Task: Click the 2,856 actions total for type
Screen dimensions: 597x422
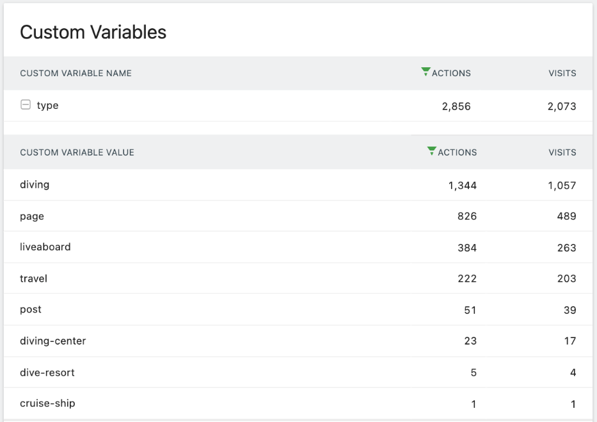Action: [x=456, y=106]
